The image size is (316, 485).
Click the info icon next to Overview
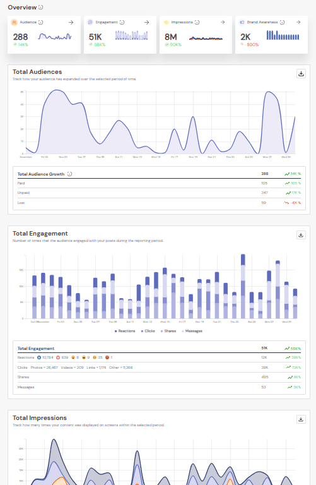[x=41, y=7]
